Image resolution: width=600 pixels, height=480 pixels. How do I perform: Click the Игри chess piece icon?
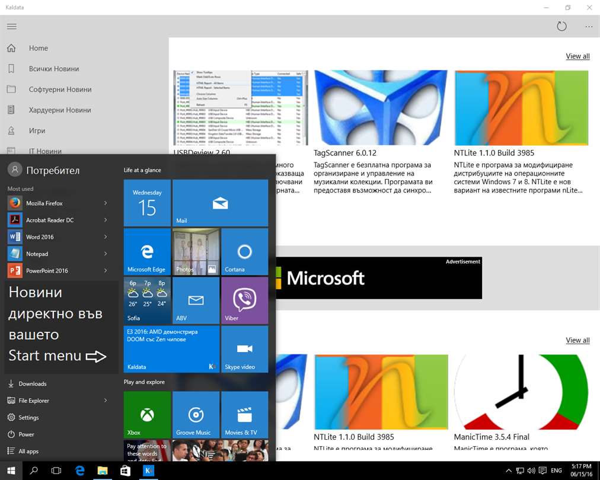pyautogui.click(x=11, y=131)
